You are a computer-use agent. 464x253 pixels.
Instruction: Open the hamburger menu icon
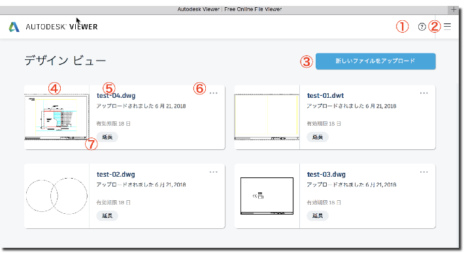click(x=448, y=27)
